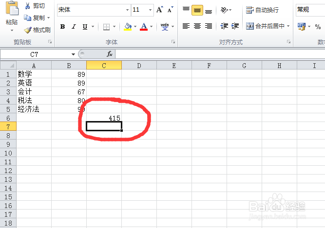Screen dimensions: 325x228
Task: Click the Select All corner button
Action: pyautogui.click(x=8, y=65)
